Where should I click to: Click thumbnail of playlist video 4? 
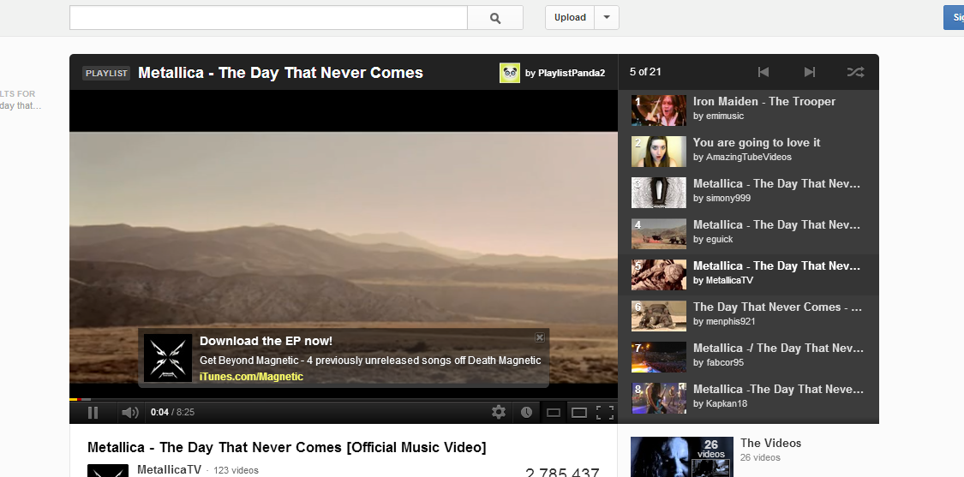tap(658, 234)
